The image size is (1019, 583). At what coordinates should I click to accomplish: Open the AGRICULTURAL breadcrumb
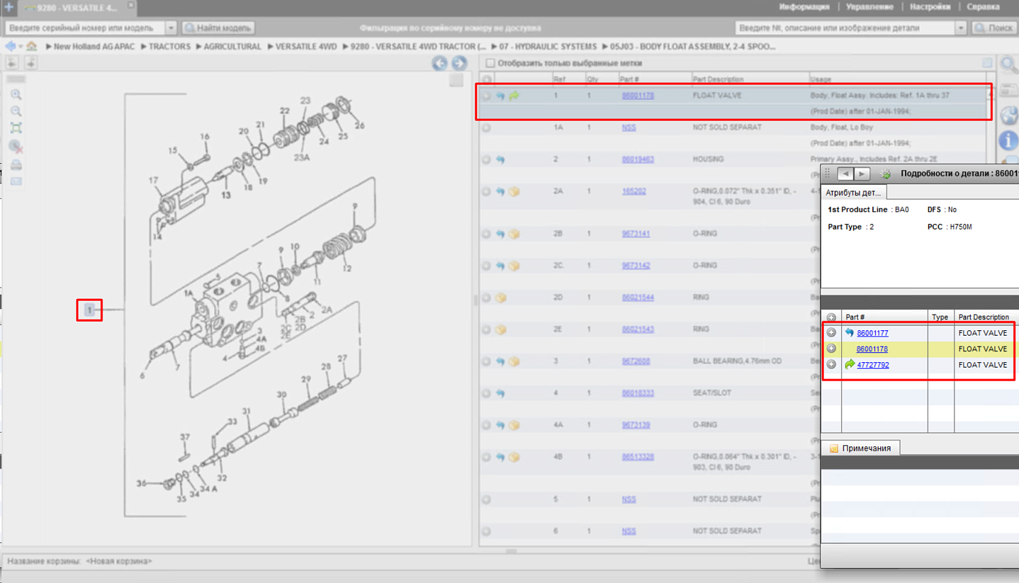[232, 46]
